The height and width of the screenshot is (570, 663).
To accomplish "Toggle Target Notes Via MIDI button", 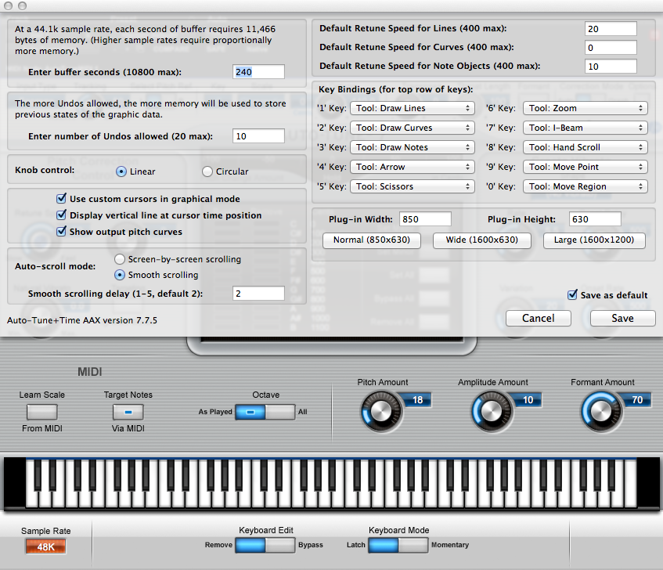I will [128, 411].
